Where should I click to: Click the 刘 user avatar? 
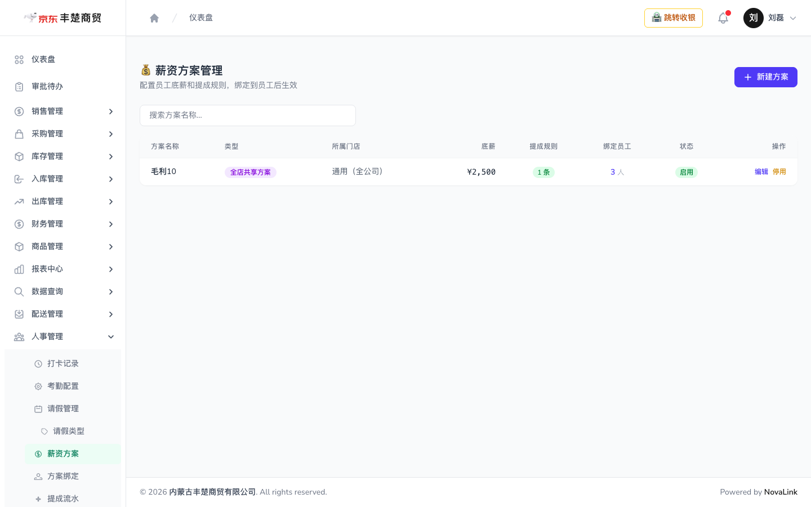point(754,18)
